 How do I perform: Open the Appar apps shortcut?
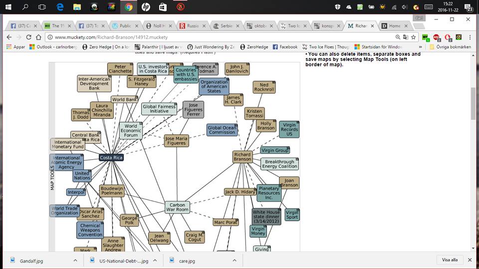pos(15,47)
